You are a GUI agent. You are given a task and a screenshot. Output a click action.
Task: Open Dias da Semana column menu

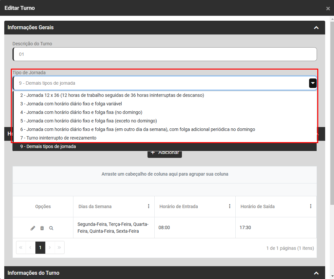148,206
